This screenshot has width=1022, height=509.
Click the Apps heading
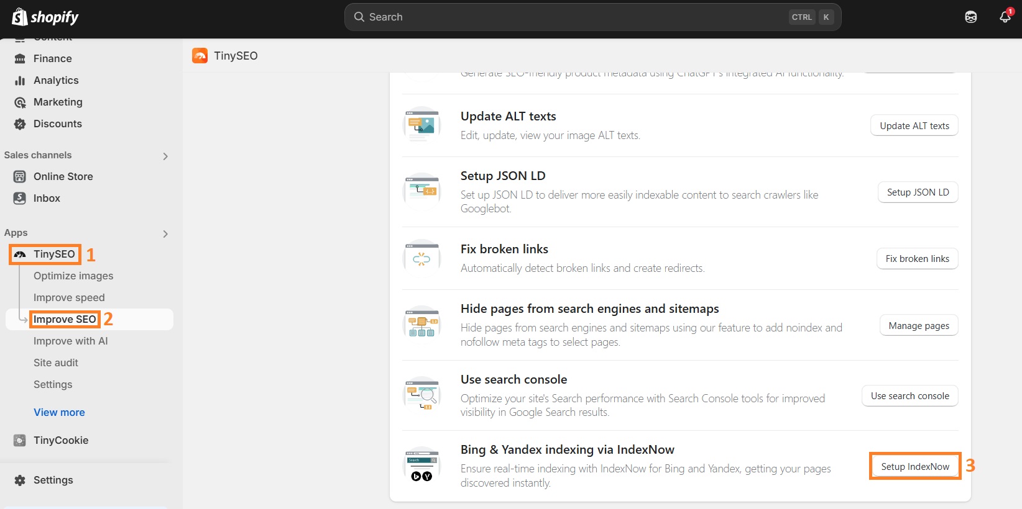pyautogui.click(x=16, y=233)
